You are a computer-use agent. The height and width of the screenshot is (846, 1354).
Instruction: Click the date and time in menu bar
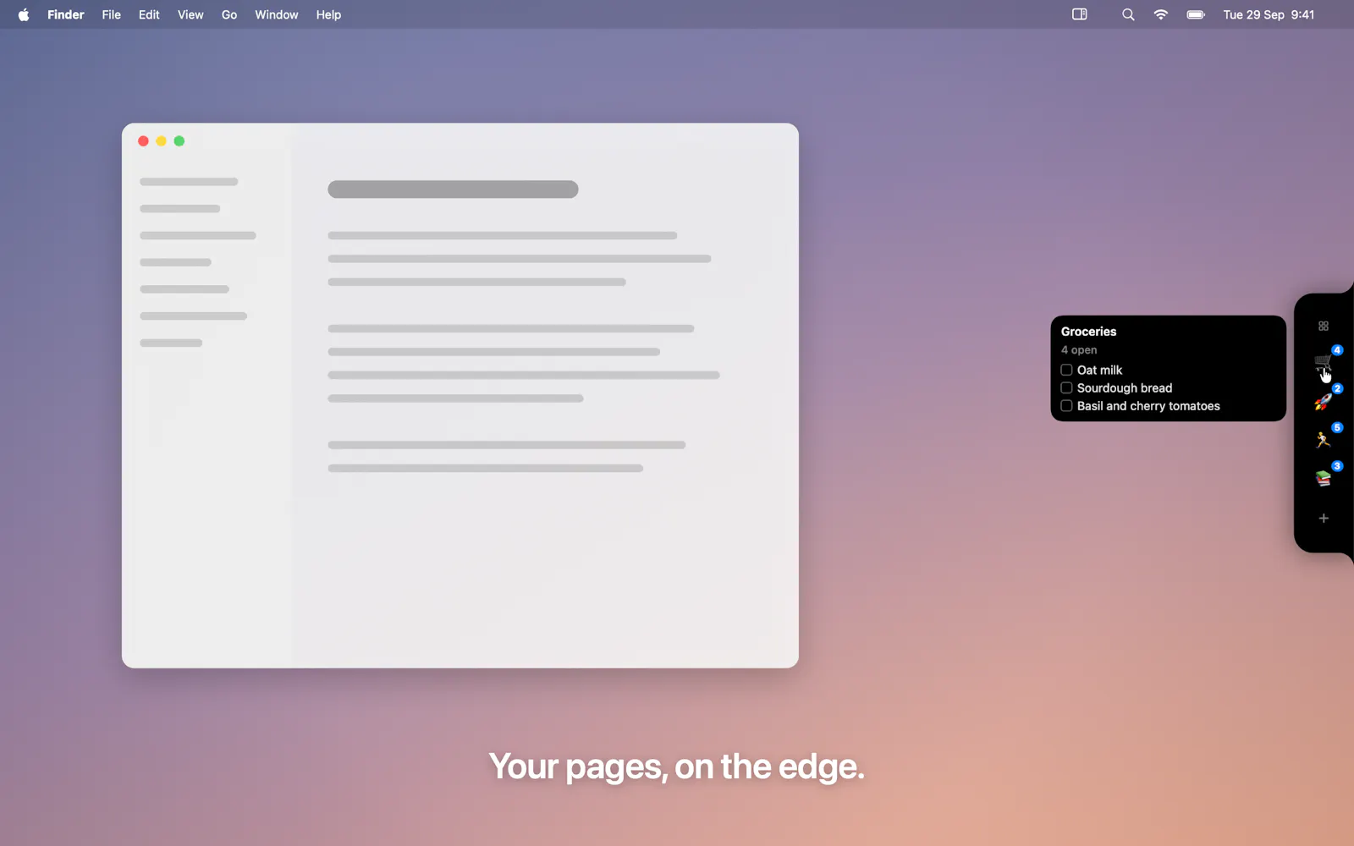tap(1269, 14)
